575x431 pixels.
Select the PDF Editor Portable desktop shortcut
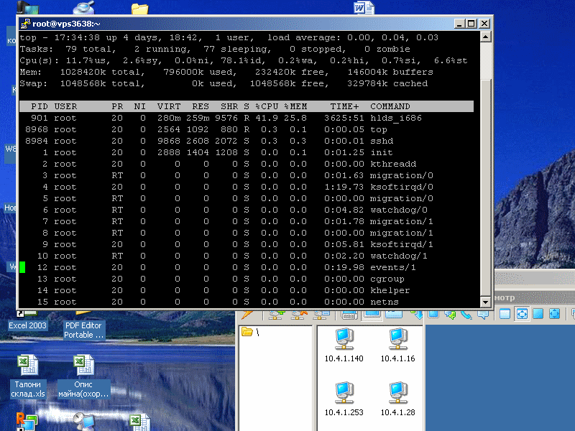(83, 326)
